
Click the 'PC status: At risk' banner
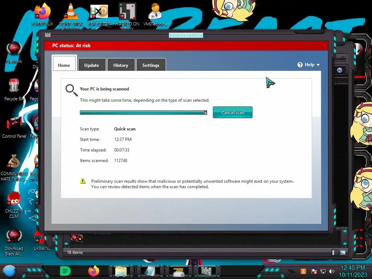click(x=186, y=45)
